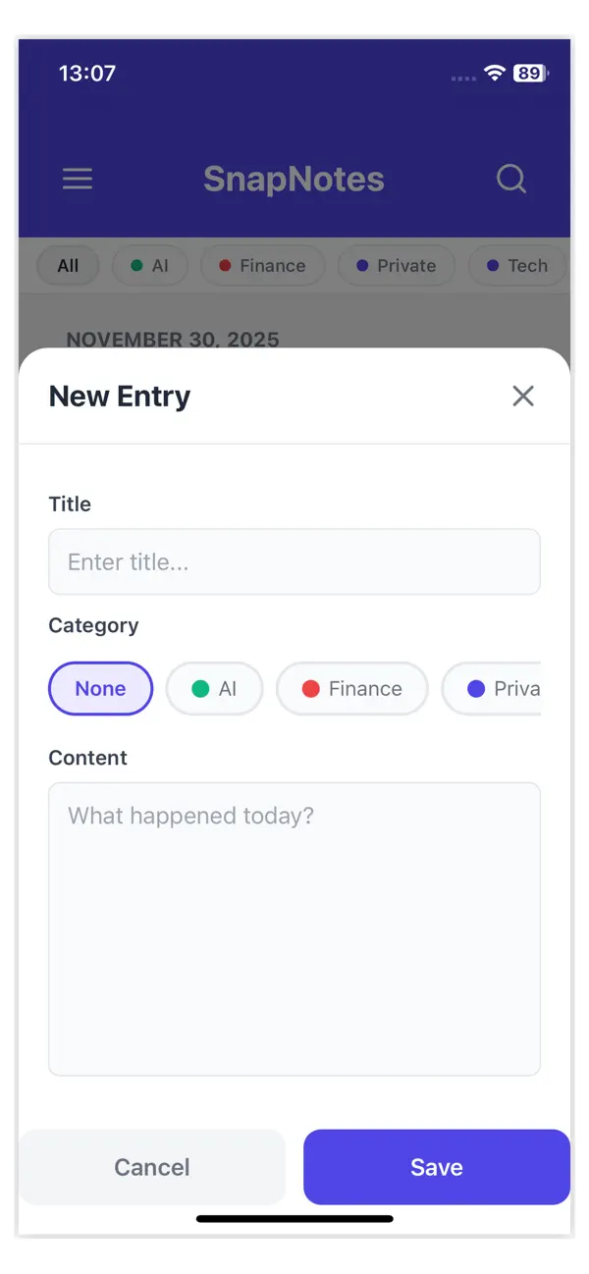Select the AI category for the new entry
Screen dimensions: 589x1274
click(x=214, y=688)
